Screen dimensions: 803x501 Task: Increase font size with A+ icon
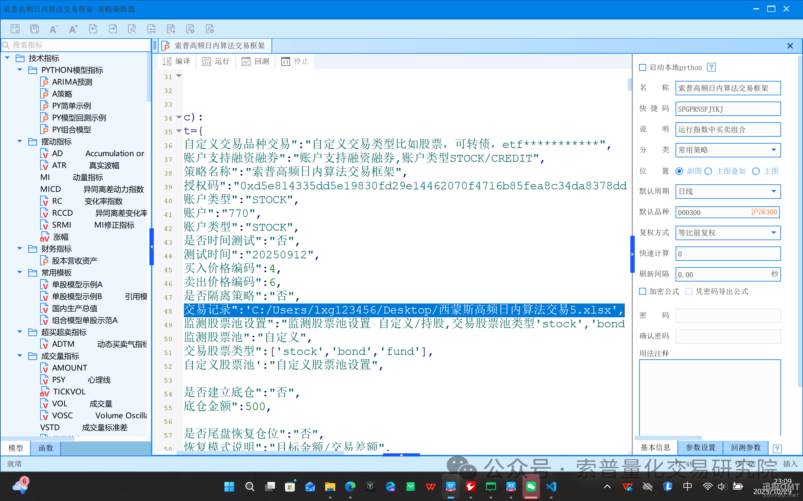coord(73,29)
